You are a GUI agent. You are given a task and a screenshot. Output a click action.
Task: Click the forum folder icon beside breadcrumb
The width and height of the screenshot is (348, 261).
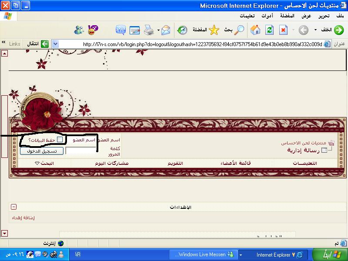click(x=331, y=143)
